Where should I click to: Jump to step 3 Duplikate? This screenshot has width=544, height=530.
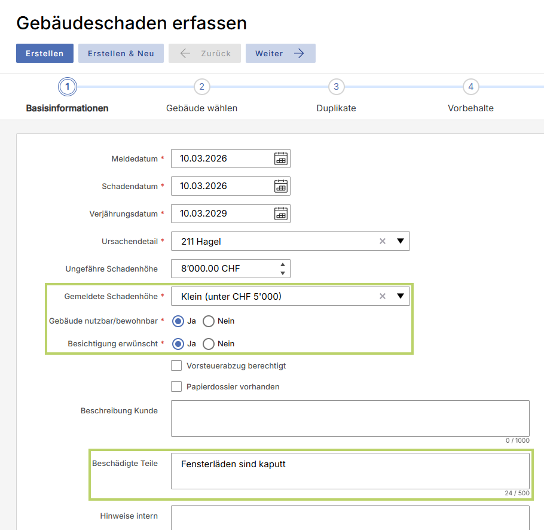point(336,87)
